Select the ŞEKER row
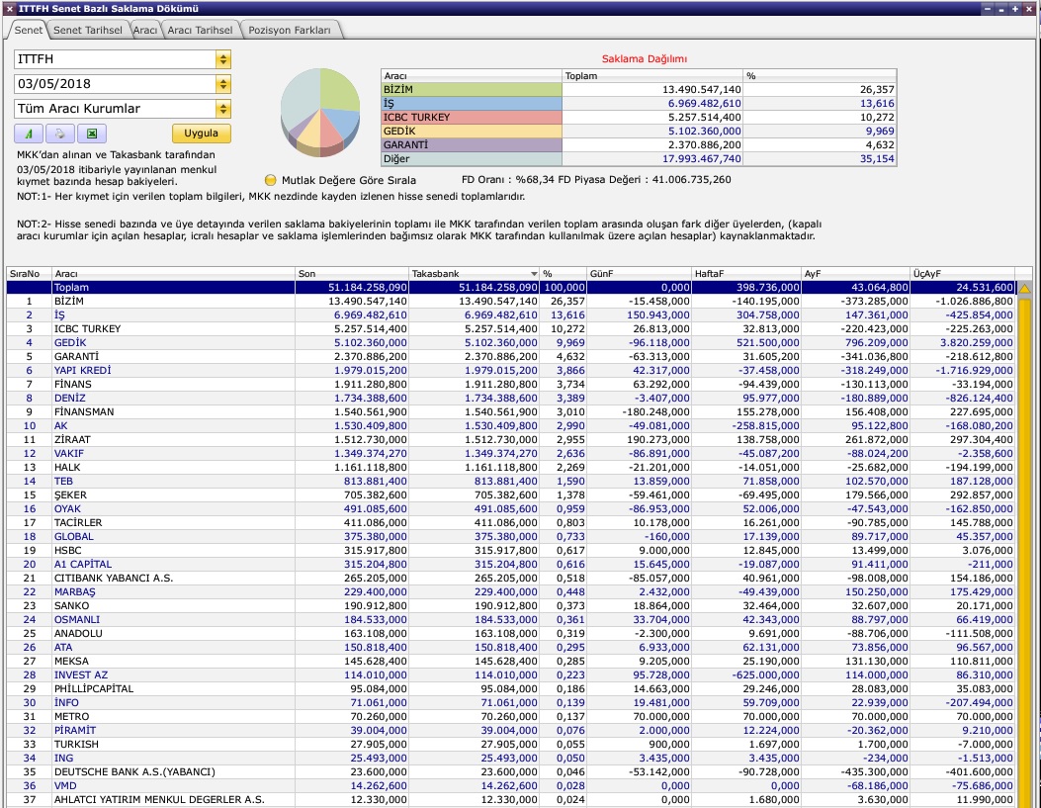This screenshot has width=1041, height=808. tap(510, 495)
